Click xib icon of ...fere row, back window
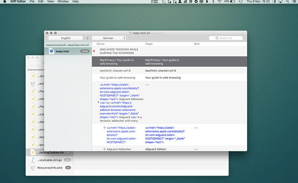The width and height of the screenshot is (298, 183). (x=33, y=137)
